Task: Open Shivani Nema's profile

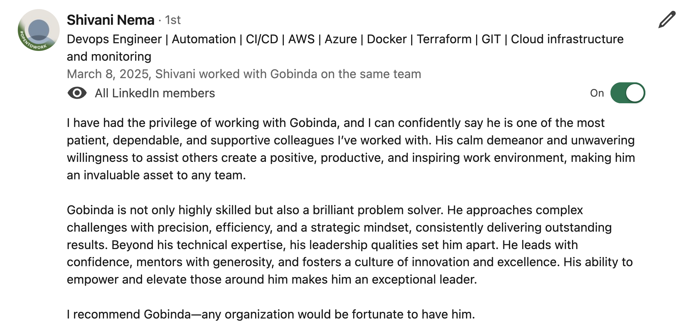Action: coord(110,20)
